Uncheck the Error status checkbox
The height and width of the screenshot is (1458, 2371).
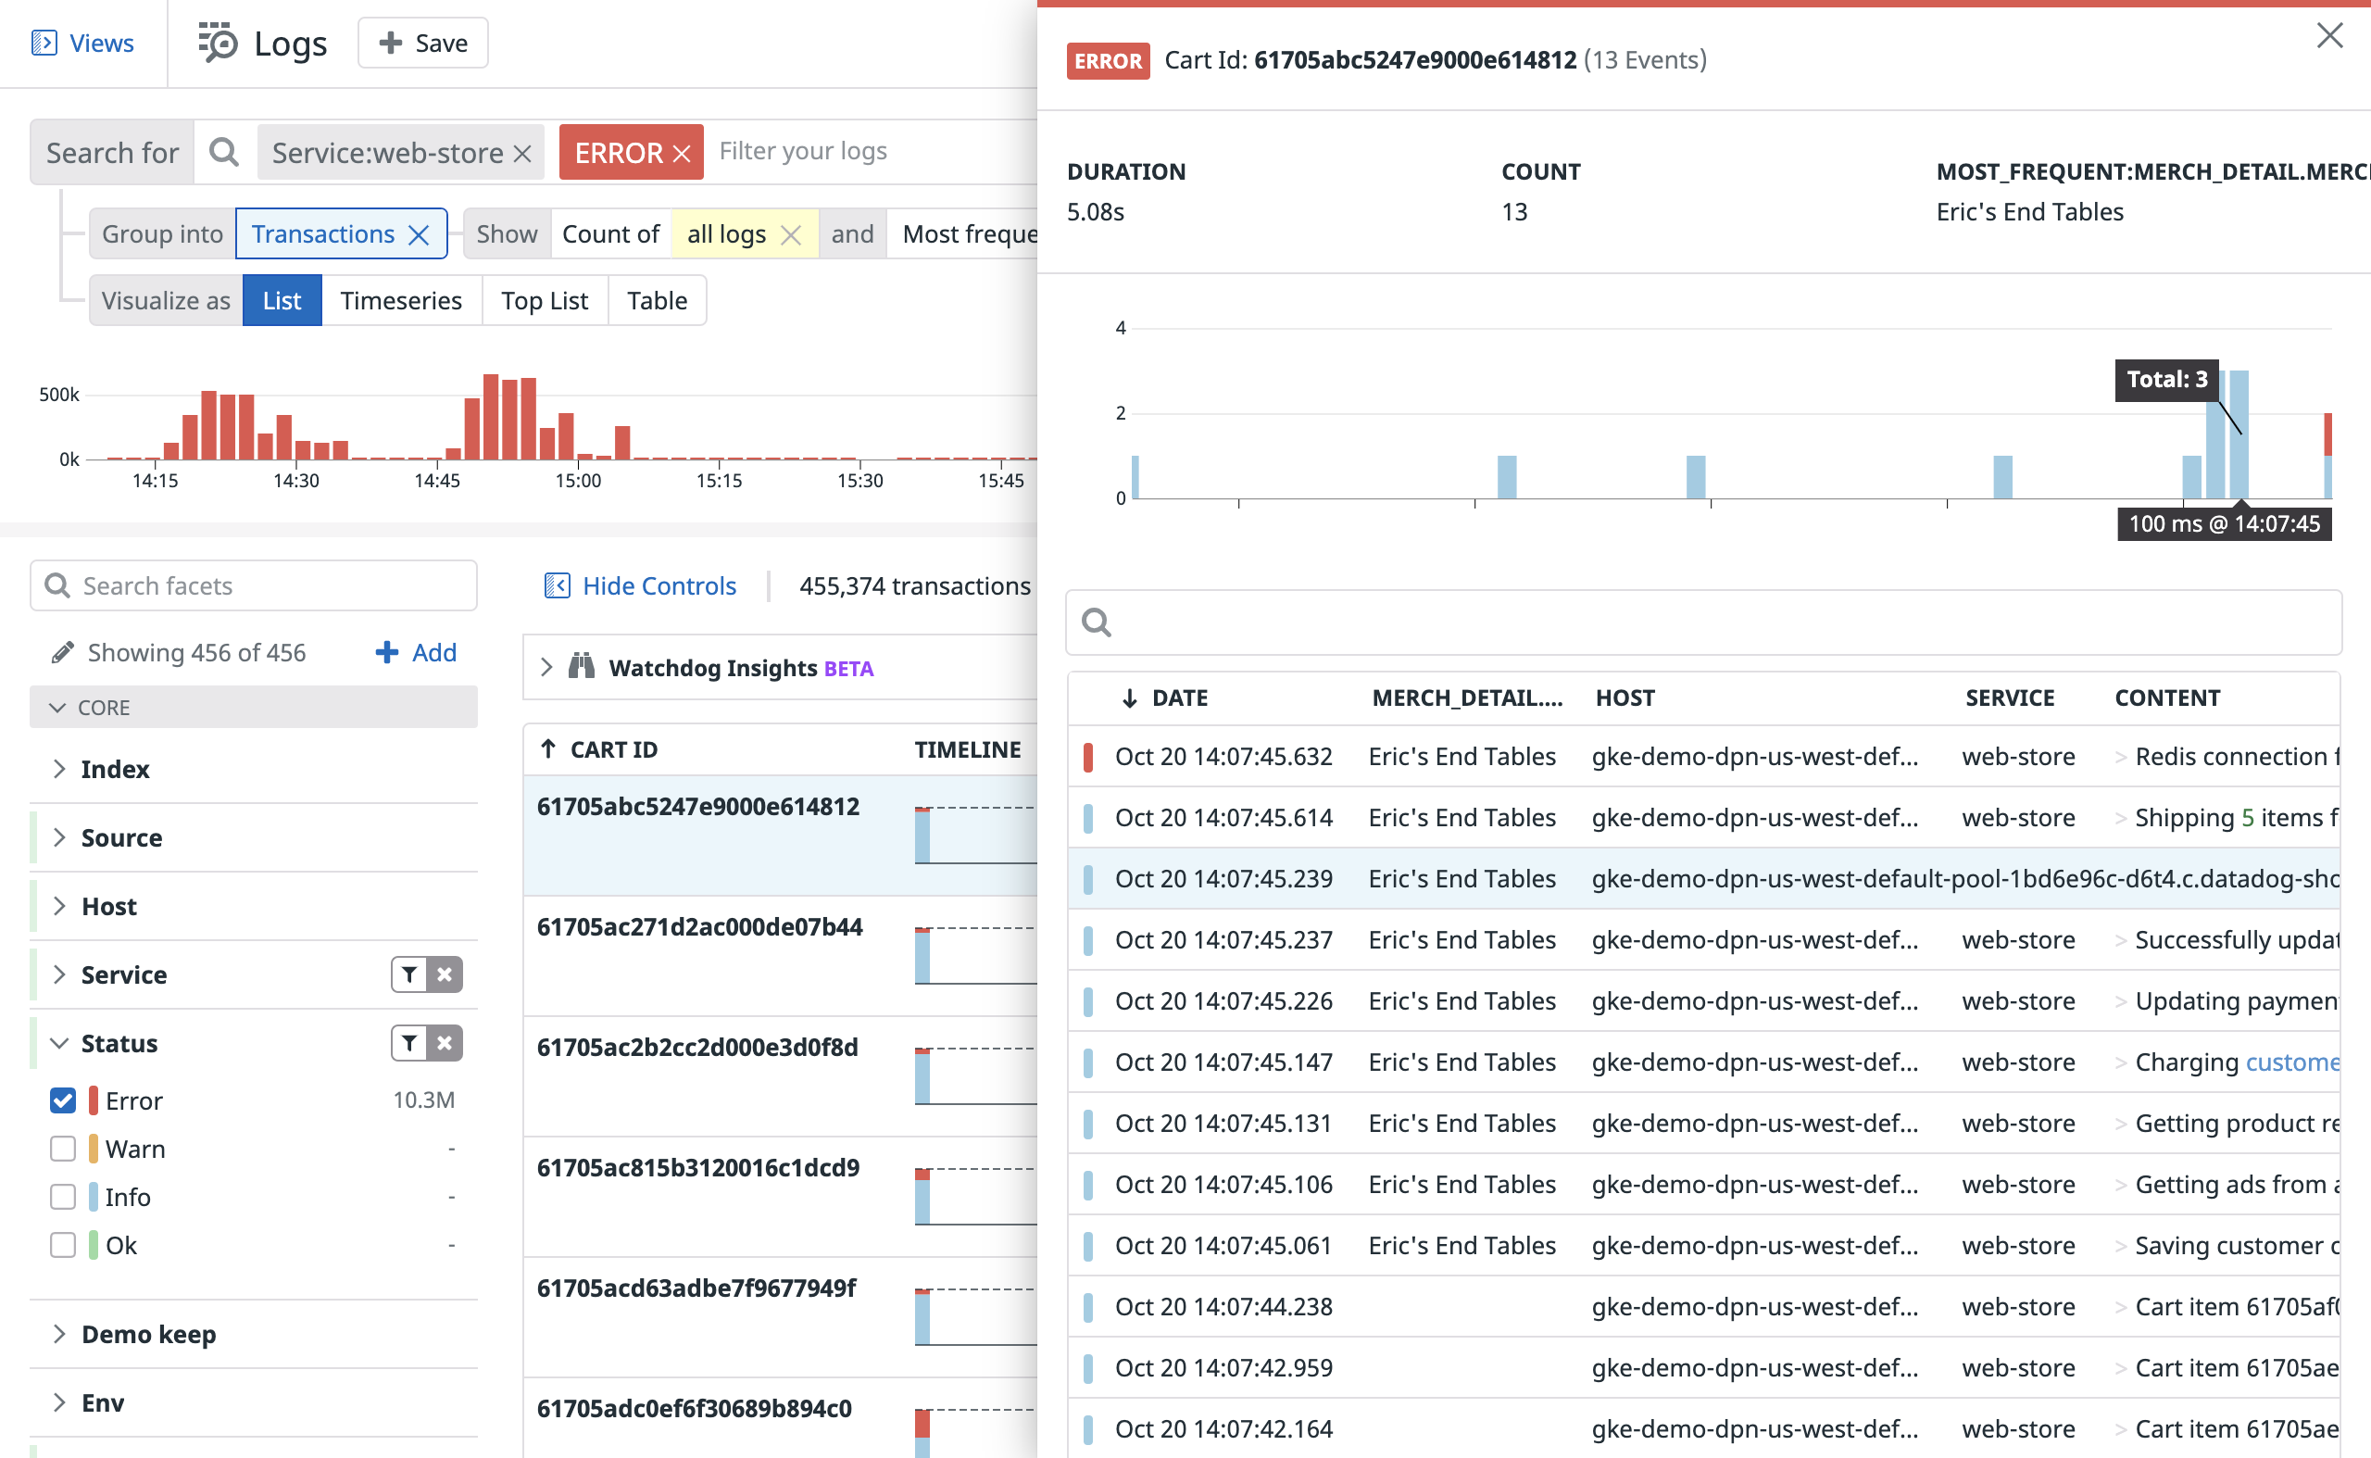coord(63,1100)
